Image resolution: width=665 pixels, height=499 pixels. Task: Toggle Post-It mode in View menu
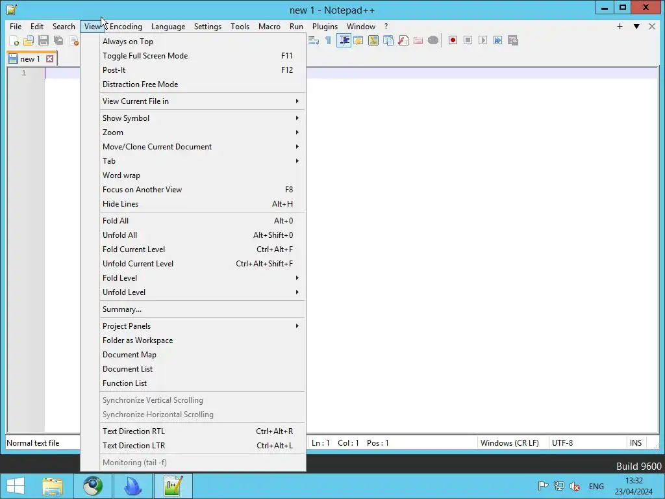[x=203, y=70]
